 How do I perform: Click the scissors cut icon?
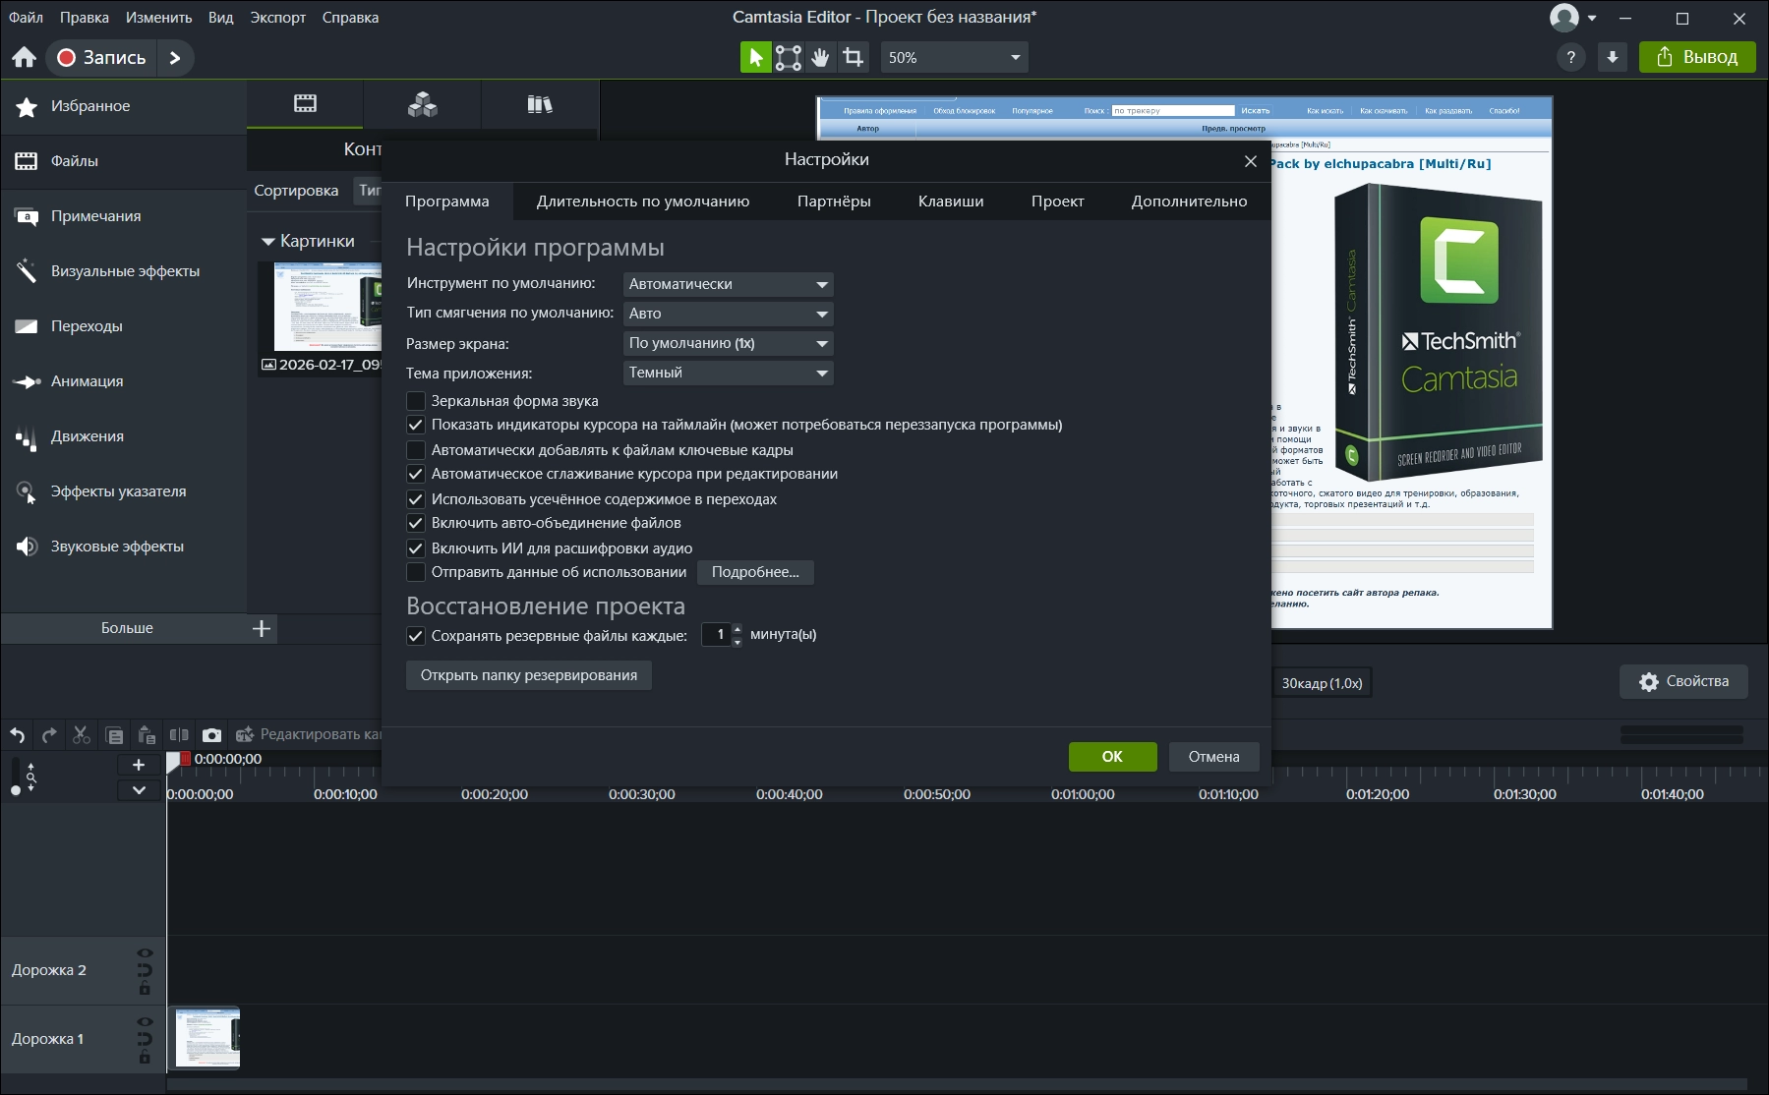[x=82, y=735]
